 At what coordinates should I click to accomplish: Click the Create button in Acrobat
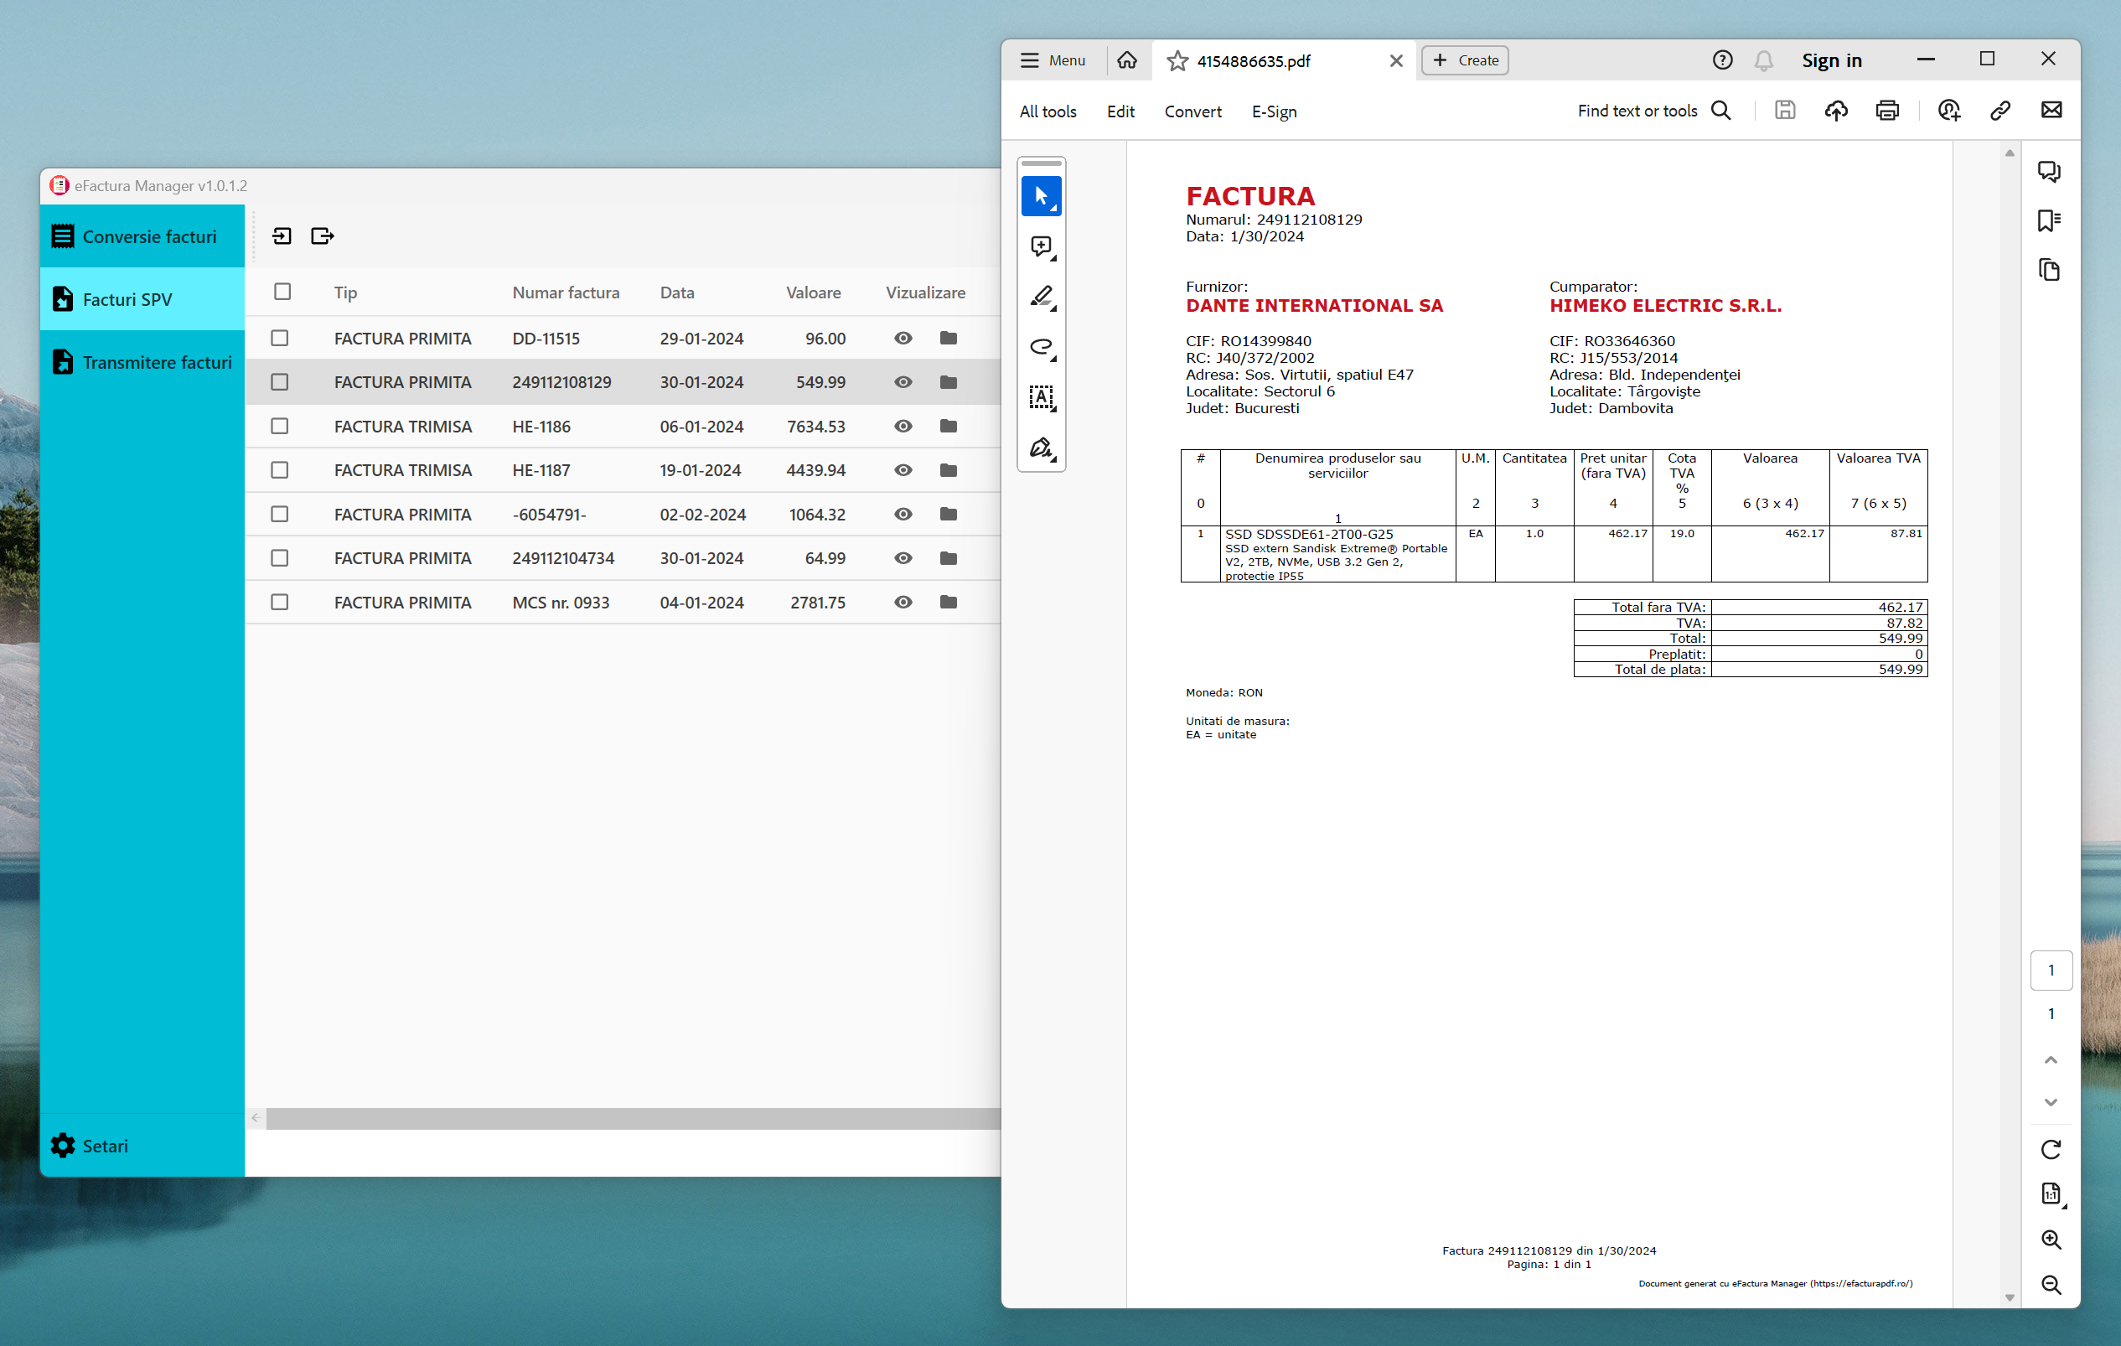[x=1465, y=60]
